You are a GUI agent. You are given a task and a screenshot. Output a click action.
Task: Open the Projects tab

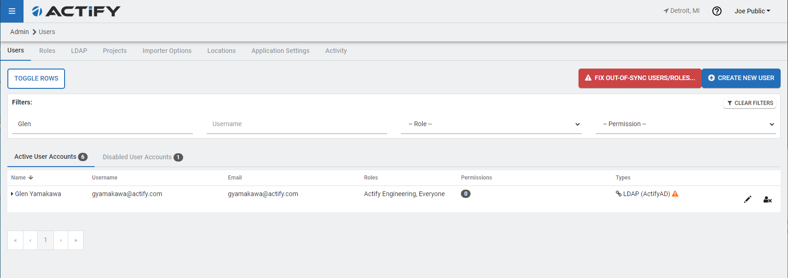115,51
